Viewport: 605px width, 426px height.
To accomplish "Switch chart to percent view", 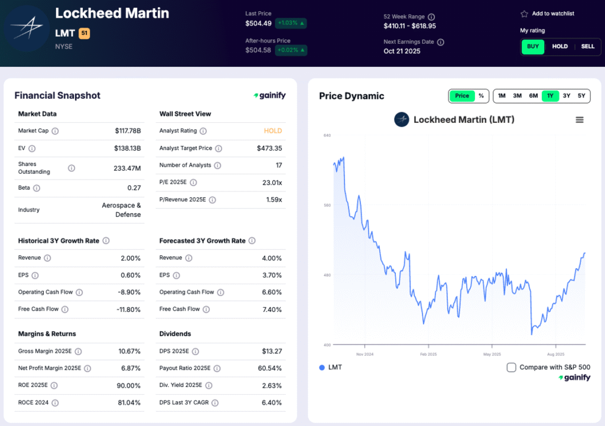I will pos(481,96).
